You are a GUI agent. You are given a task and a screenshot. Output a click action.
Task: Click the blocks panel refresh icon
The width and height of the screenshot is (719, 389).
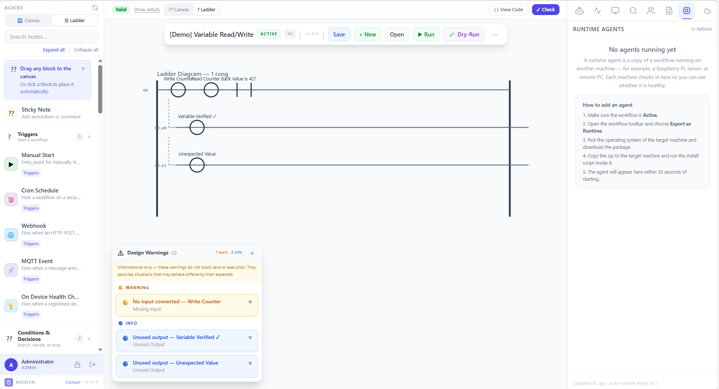(95, 8)
